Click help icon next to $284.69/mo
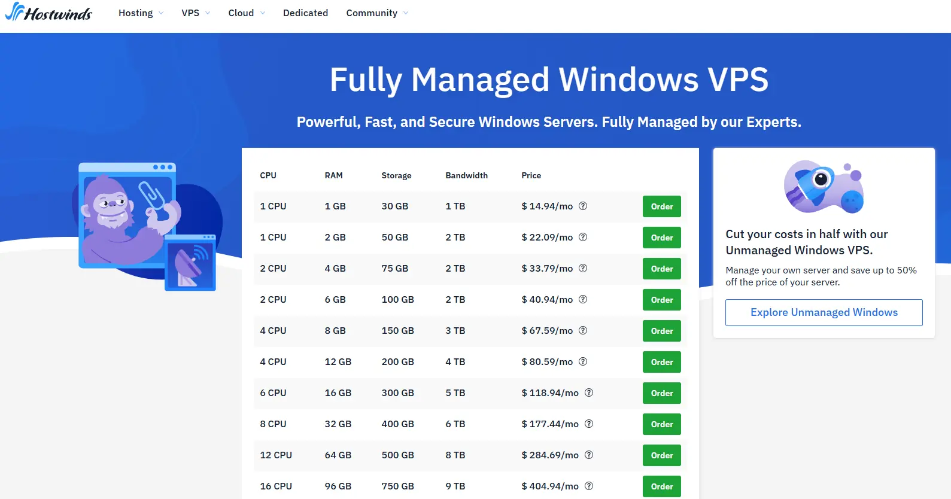The width and height of the screenshot is (951, 499). click(589, 455)
